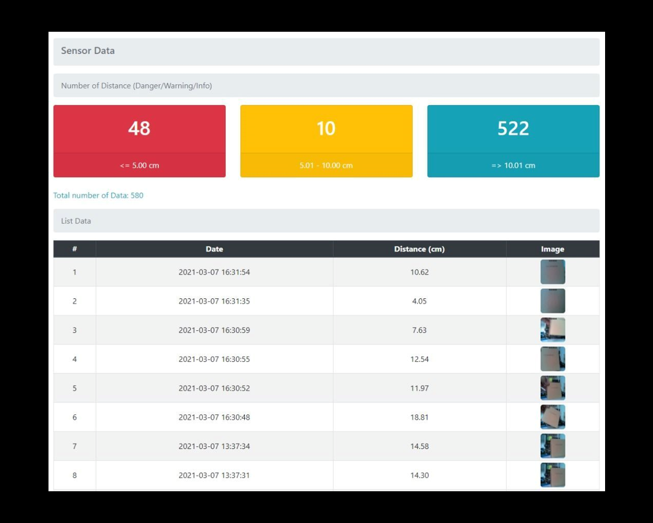Click the Sensor Data heading bar
Image resolution: width=653 pixels, height=523 pixels.
326,51
